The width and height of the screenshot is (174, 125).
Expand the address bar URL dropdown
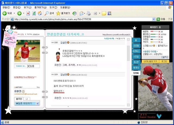pos(154,19)
